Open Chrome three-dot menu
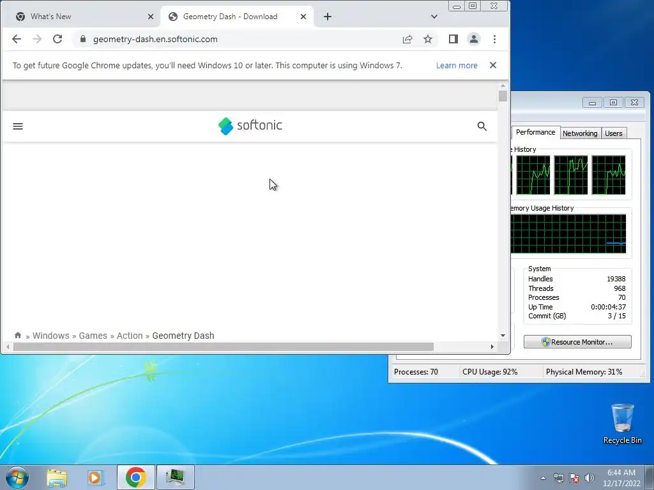Image resolution: width=654 pixels, height=490 pixels. coord(495,39)
